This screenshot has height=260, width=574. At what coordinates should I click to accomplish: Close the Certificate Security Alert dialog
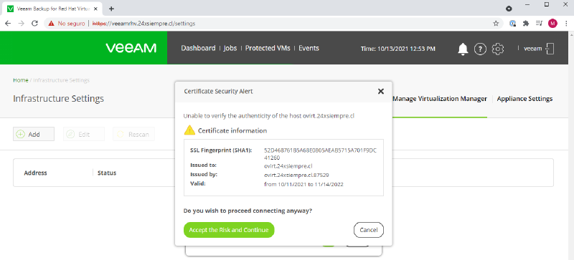381,92
